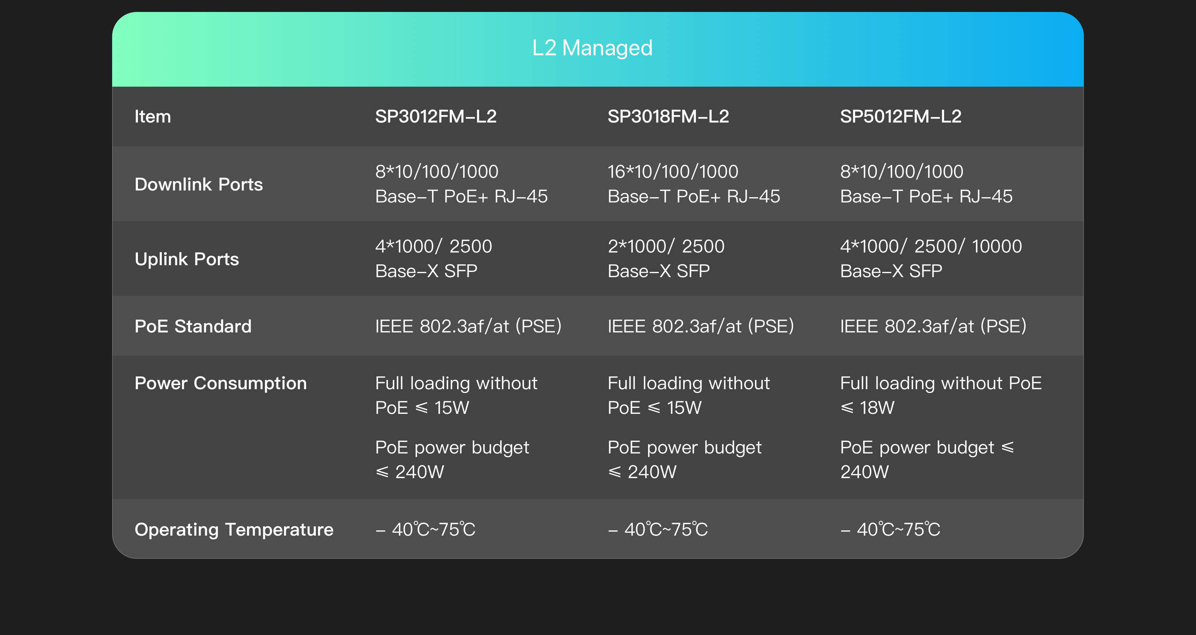
Task: Select the SP5012FM-L2 model header
Action: coord(901,117)
